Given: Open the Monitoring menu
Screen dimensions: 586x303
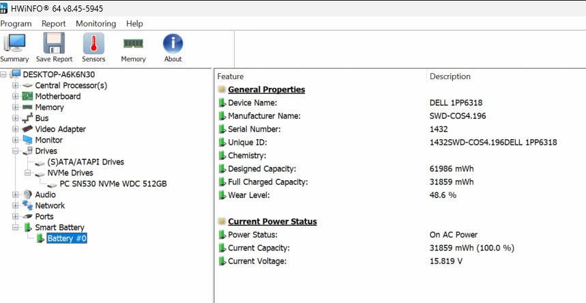Looking at the screenshot, I should click(x=96, y=23).
